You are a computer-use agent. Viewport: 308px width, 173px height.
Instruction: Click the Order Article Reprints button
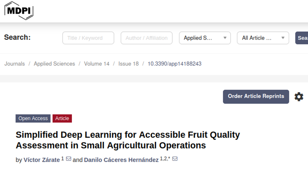pos(256,96)
